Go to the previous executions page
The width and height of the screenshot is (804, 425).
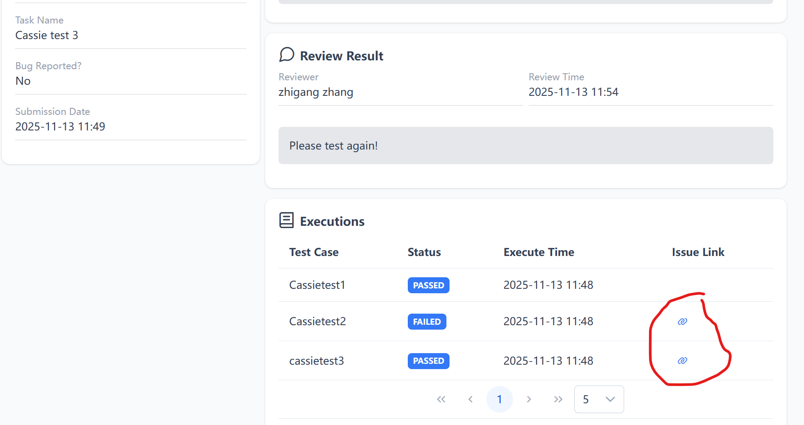[470, 399]
